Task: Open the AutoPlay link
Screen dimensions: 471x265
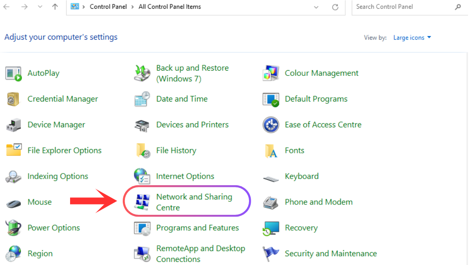Action: click(44, 73)
